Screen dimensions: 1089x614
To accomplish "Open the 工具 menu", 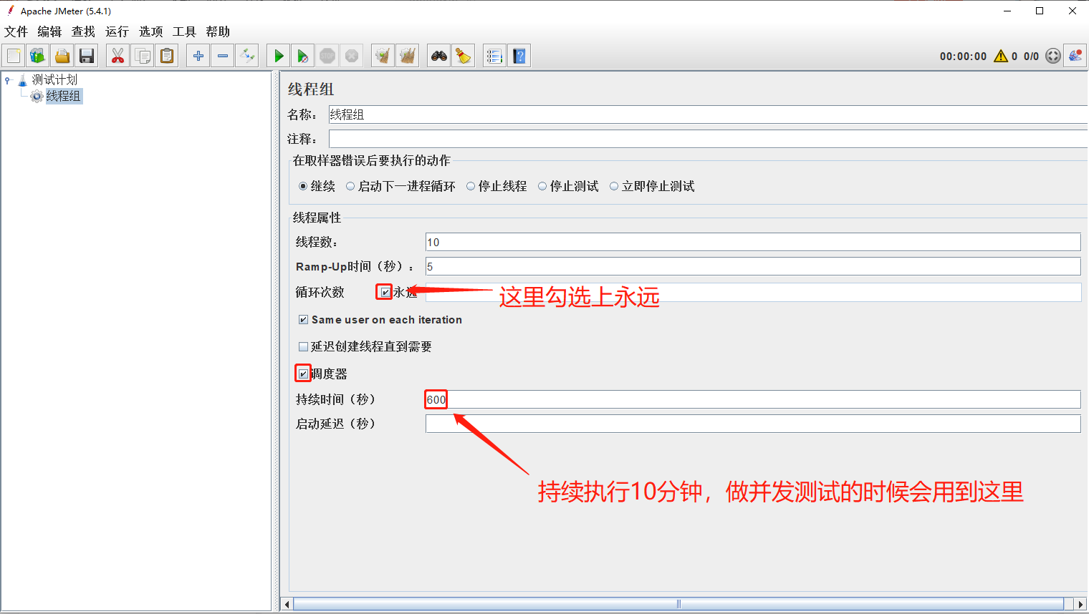I will pyautogui.click(x=184, y=31).
